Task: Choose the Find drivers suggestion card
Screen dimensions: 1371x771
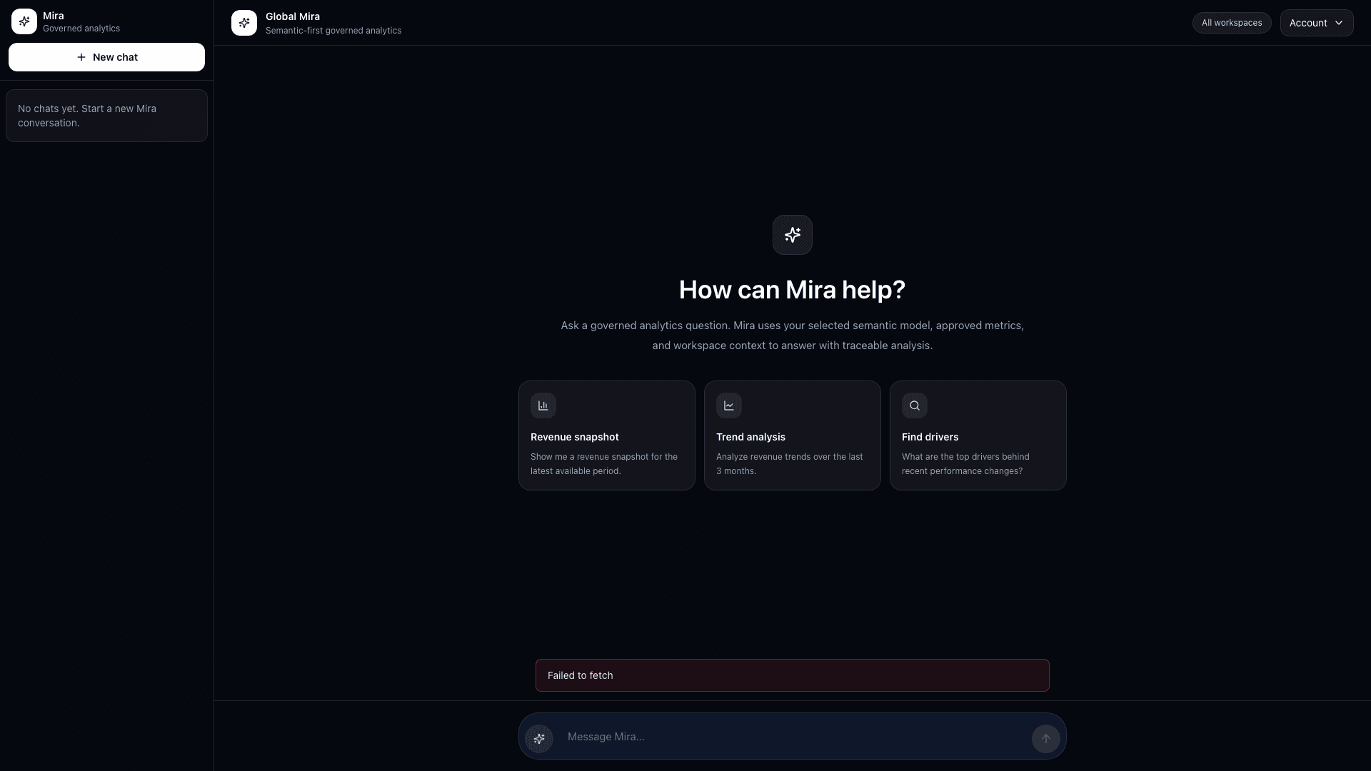Action: [x=978, y=435]
